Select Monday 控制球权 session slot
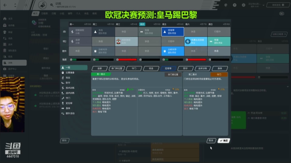The height and width of the screenshot is (163, 291). click(x=80, y=32)
